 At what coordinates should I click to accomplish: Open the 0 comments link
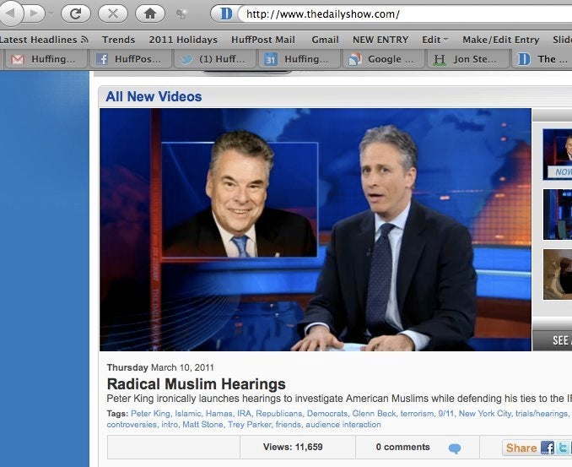pyautogui.click(x=402, y=447)
